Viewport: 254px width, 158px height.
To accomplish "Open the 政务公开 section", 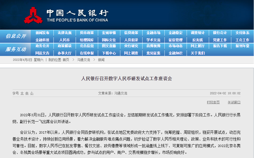I will 42,46.
